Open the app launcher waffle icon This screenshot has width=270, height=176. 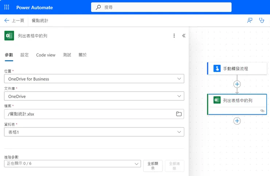[7, 7]
